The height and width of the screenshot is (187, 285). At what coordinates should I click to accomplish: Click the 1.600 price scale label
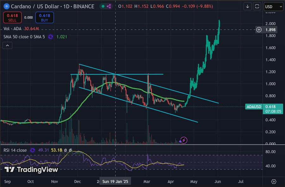[x=270, y=48]
